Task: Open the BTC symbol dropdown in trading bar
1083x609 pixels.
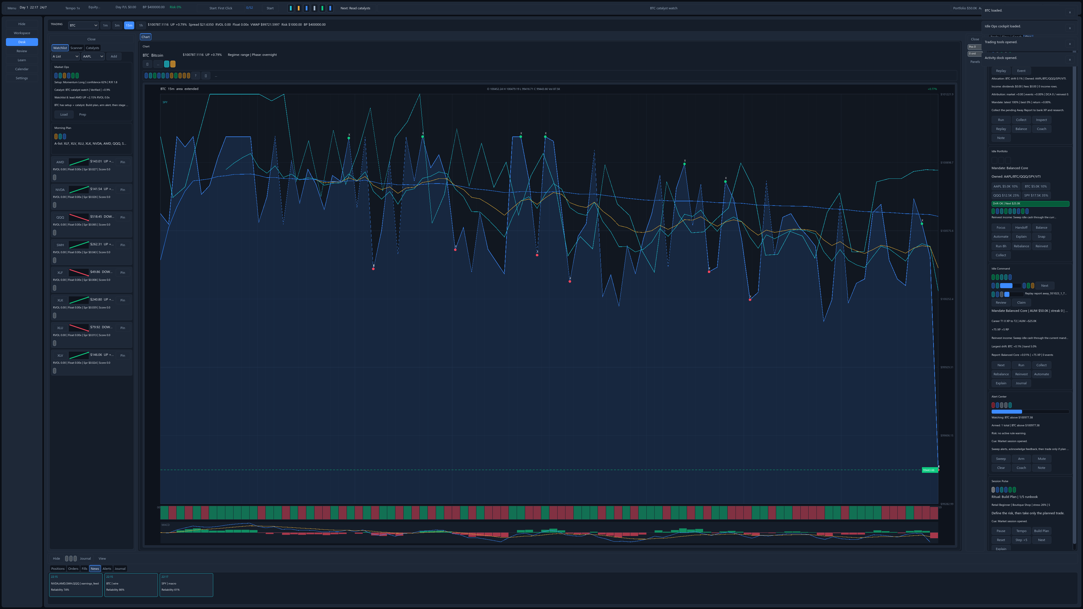Action: tap(83, 25)
